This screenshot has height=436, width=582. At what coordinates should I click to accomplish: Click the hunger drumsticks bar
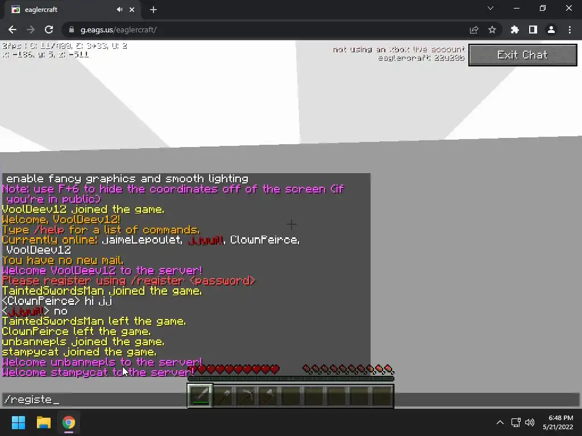tap(348, 369)
